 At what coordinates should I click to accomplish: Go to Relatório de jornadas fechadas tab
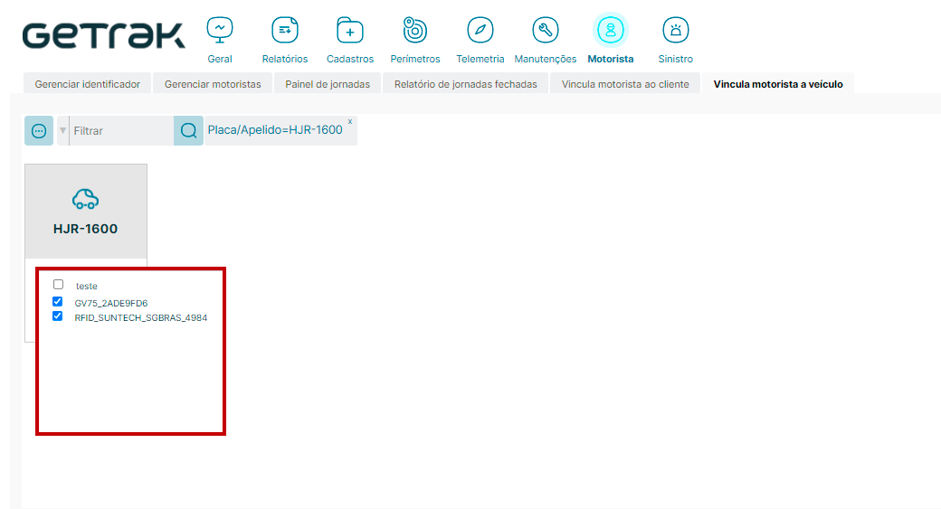click(465, 84)
